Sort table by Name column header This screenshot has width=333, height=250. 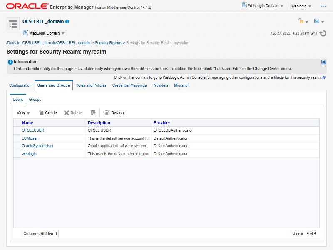27,122
